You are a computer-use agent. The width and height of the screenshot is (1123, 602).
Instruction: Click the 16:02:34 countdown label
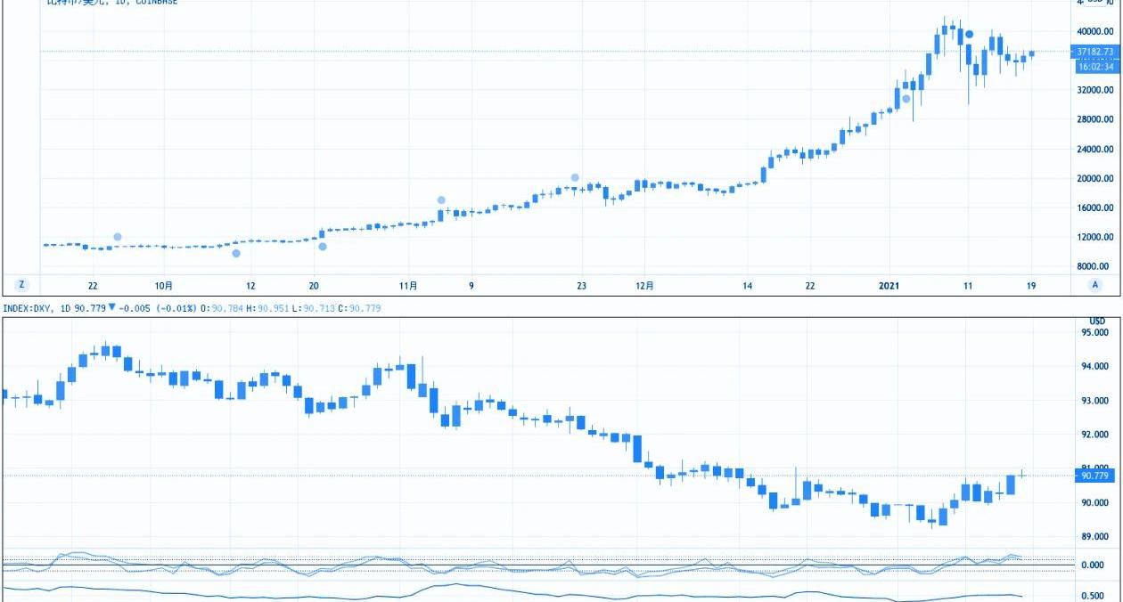(1095, 67)
